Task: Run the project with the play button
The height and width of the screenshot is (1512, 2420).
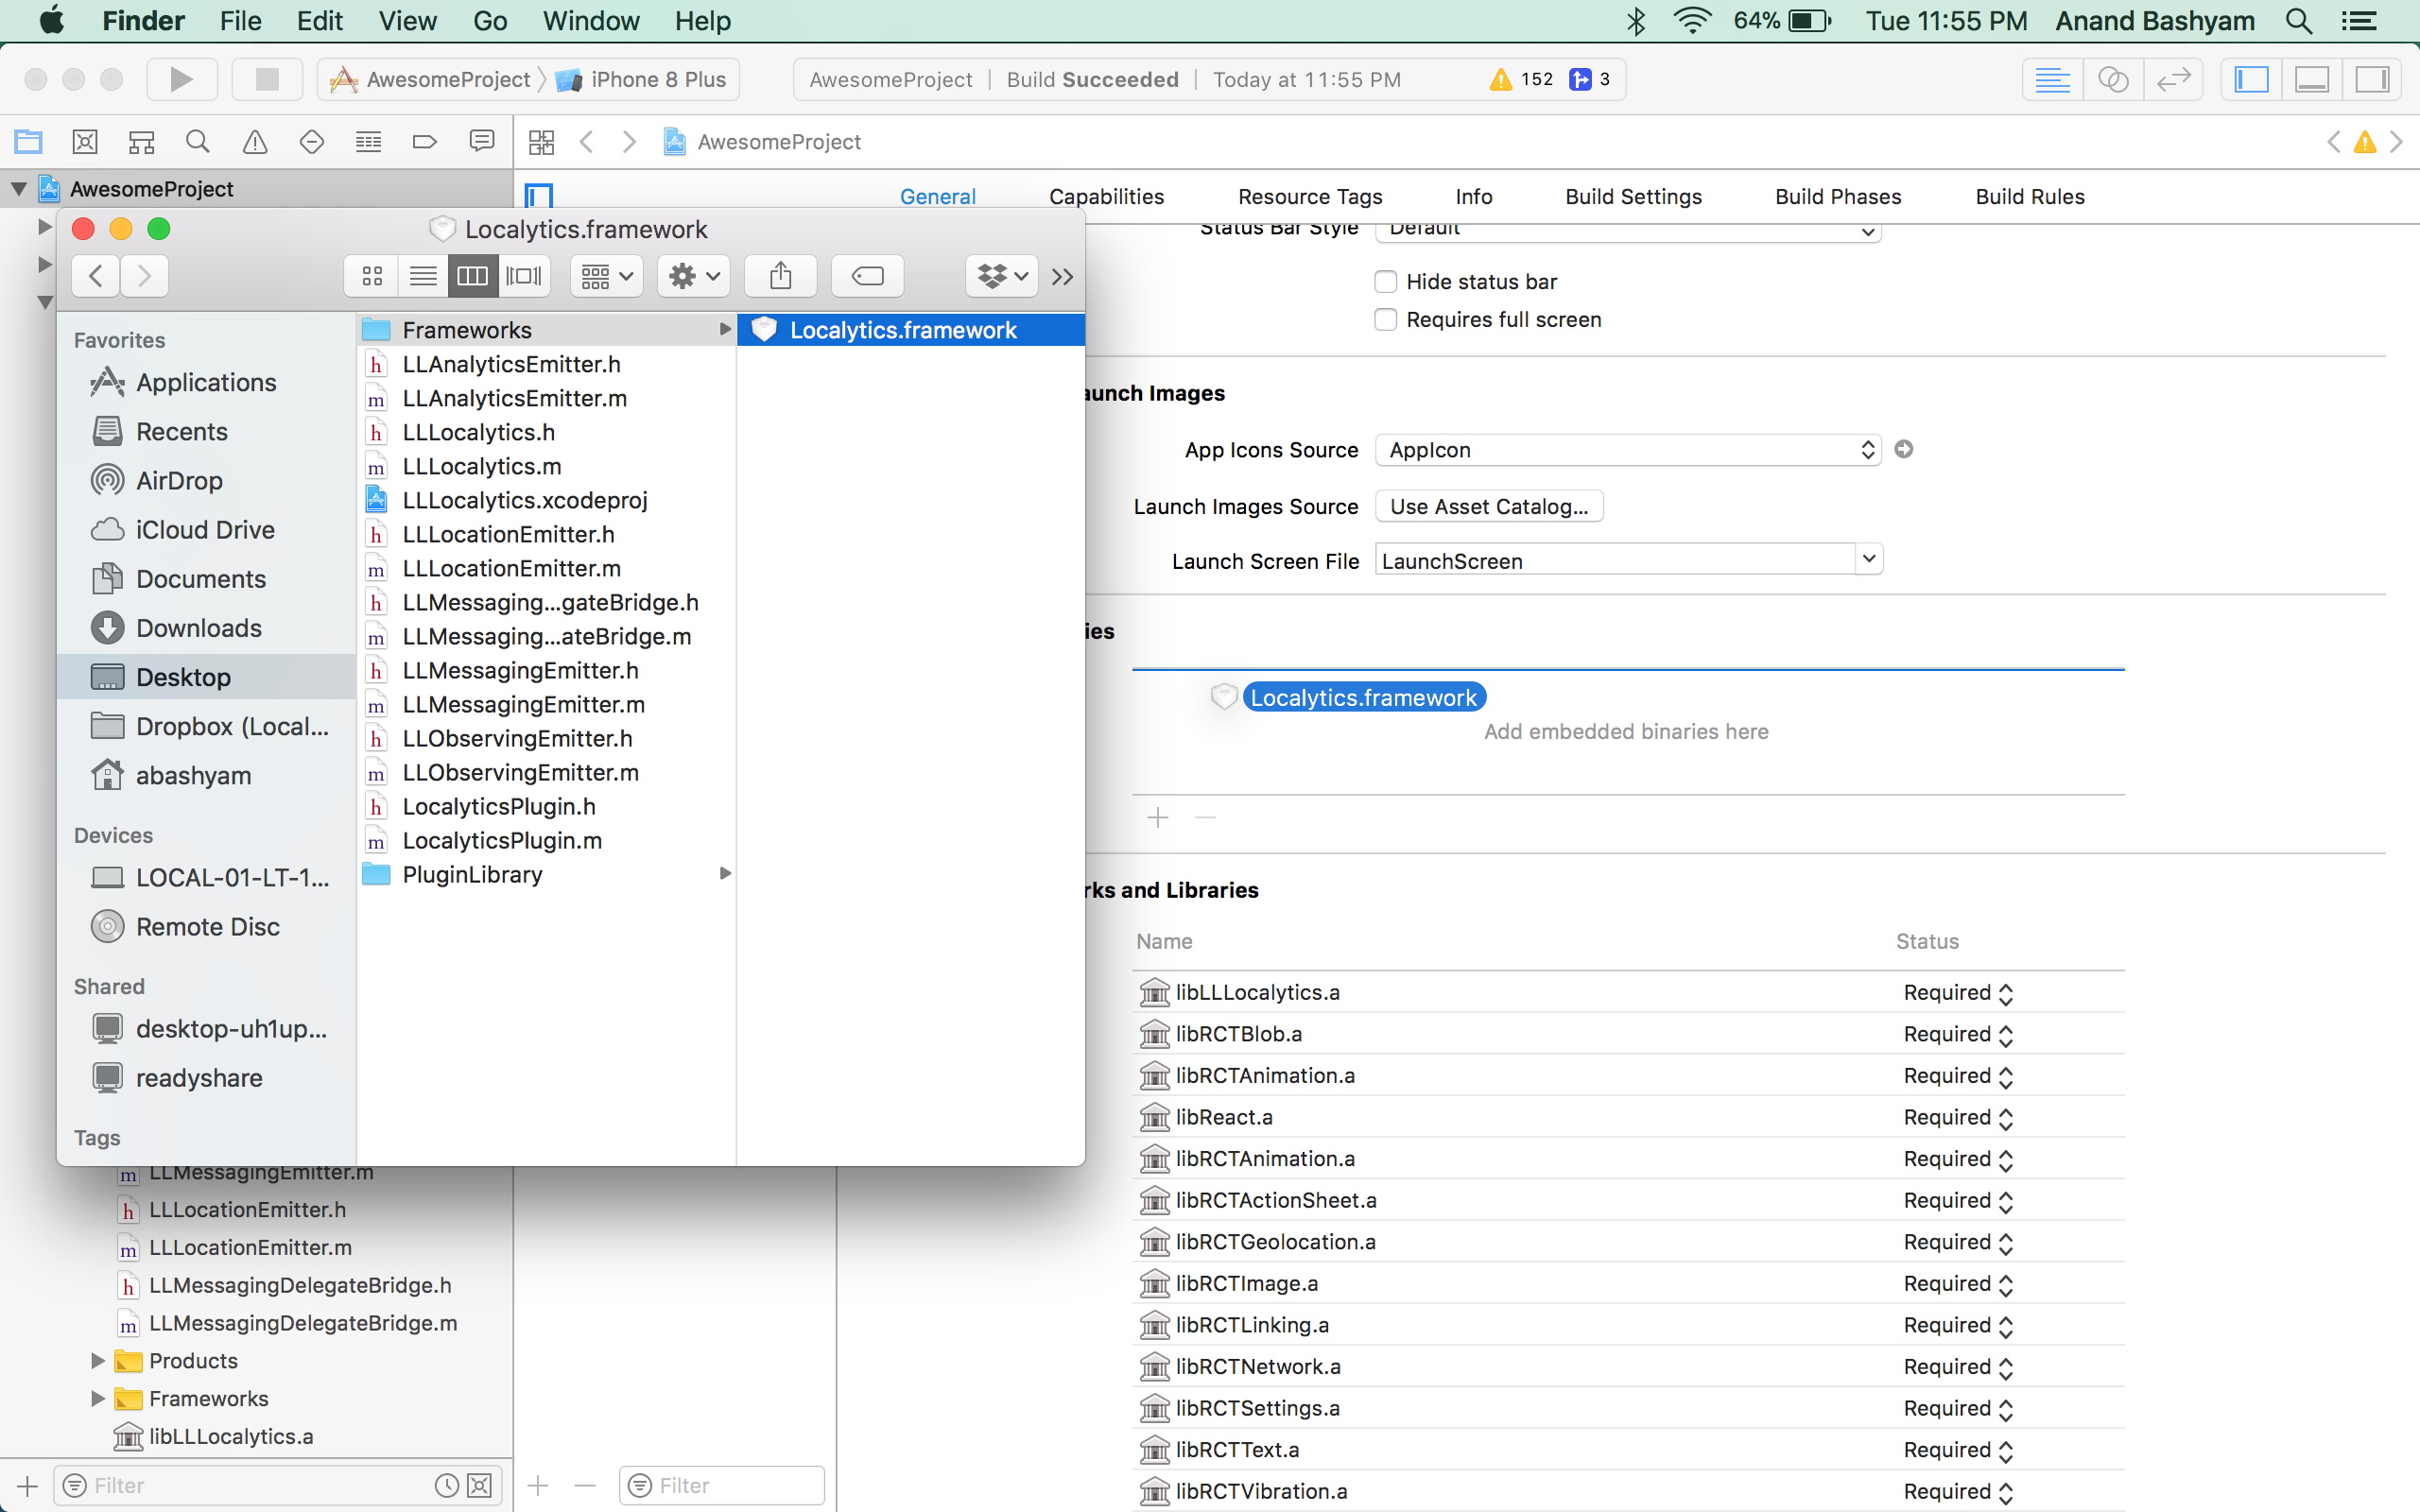Action: 182,79
